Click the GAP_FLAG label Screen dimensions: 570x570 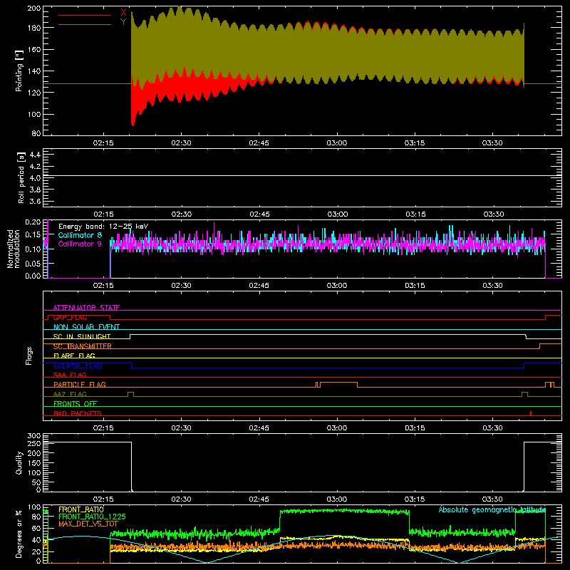70,317
